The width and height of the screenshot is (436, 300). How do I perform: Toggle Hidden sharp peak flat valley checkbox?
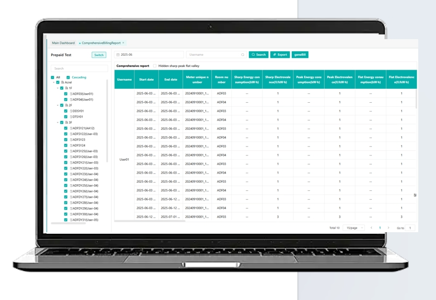pos(155,66)
